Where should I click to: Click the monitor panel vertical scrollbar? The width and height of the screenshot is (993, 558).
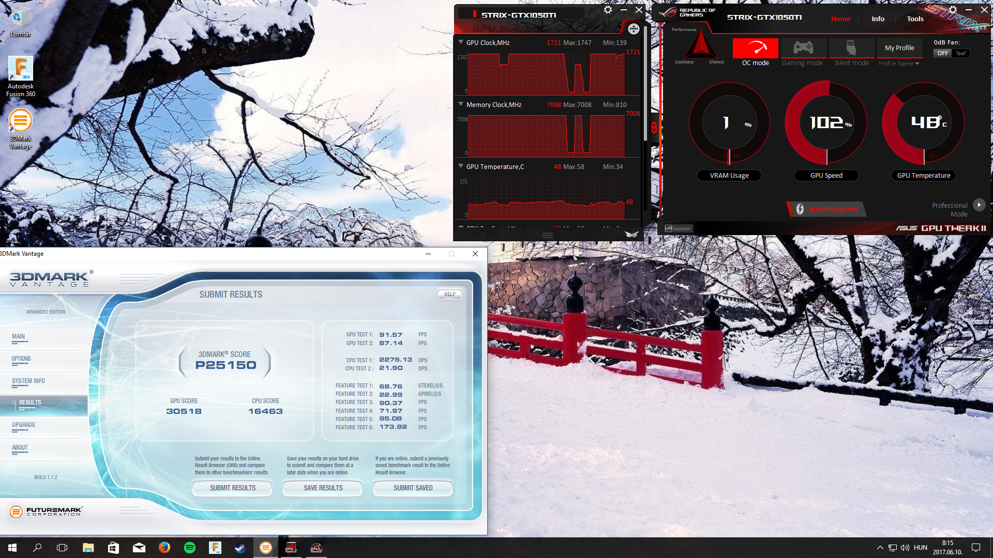tap(645, 83)
